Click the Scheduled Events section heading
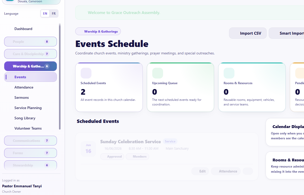 [x=98, y=121]
